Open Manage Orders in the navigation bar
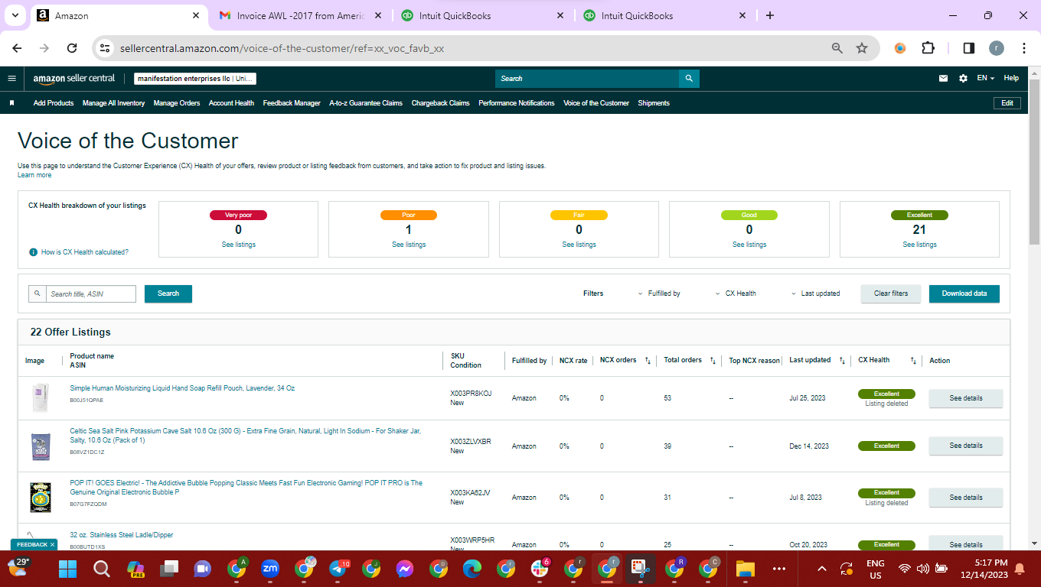Screen dimensions: 1041x587 [x=177, y=103]
